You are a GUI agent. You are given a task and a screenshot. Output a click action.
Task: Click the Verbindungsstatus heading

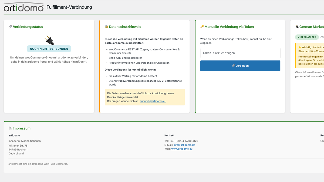pyautogui.click(x=28, y=27)
